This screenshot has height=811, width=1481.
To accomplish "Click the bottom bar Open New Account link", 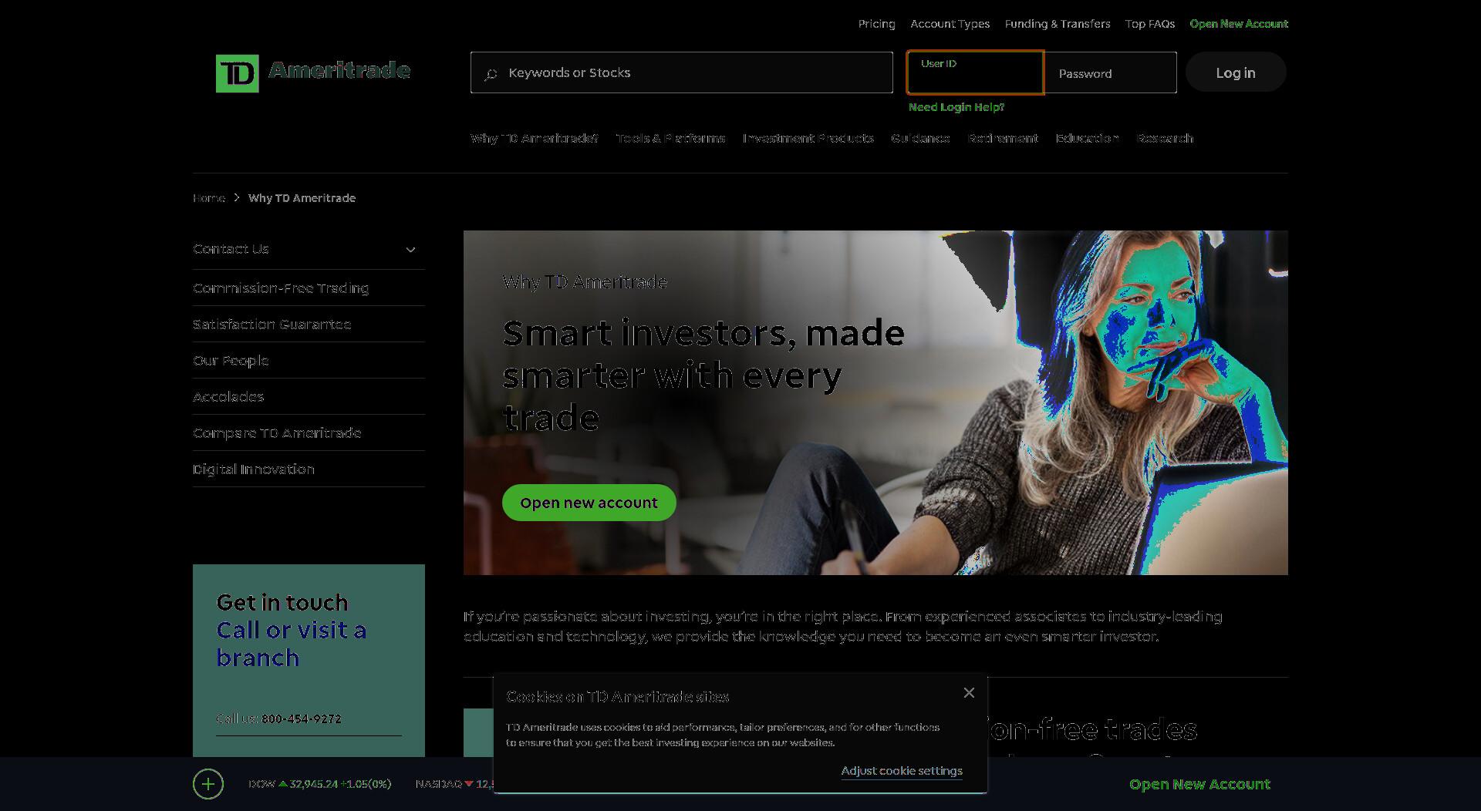I will pos(1199,785).
